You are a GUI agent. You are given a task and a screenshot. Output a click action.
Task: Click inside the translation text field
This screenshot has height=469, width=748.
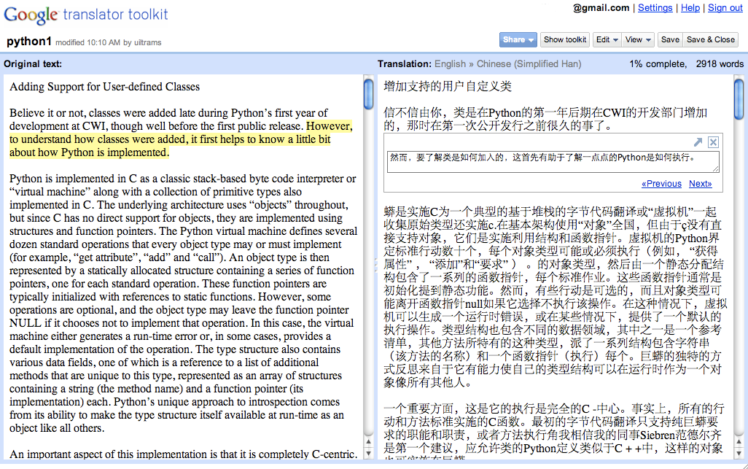(553, 162)
